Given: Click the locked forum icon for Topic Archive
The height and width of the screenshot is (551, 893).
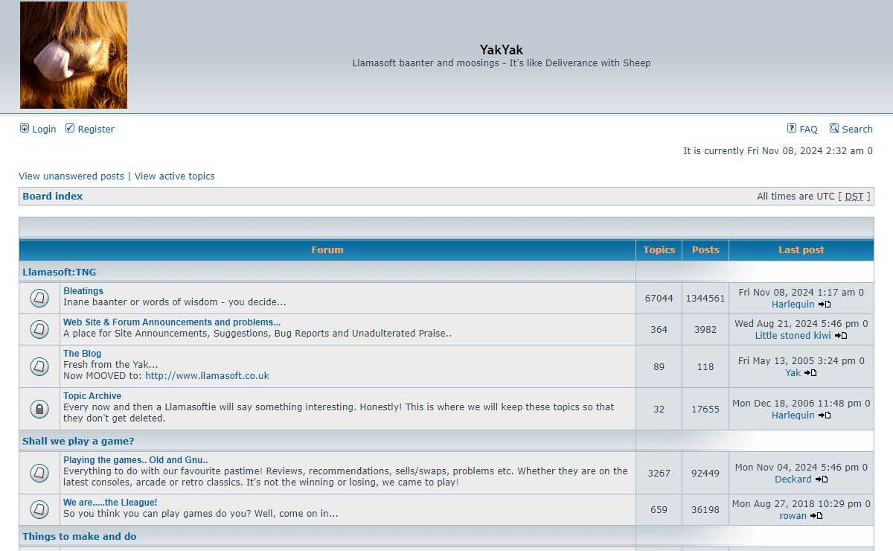Looking at the screenshot, I should (39, 409).
